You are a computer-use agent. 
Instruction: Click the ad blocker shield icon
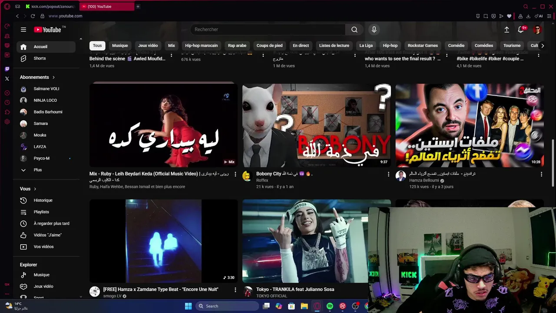(x=493, y=16)
